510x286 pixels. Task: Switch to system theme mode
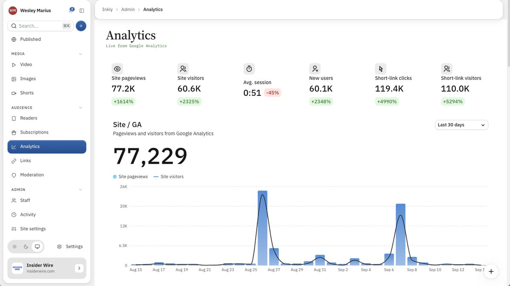[x=37, y=247]
